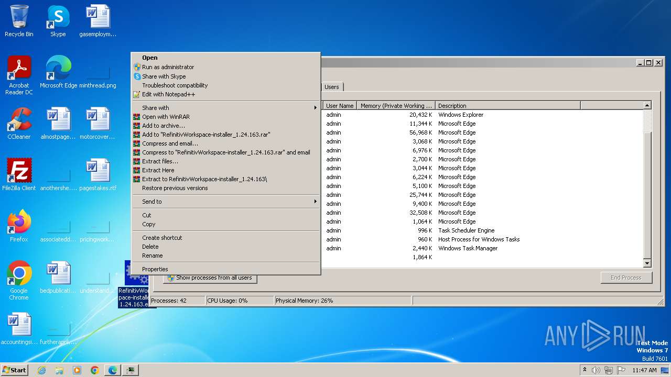Click the network tray icon
The height and width of the screenshot is (377, 671).
click(x=609, y=370)
